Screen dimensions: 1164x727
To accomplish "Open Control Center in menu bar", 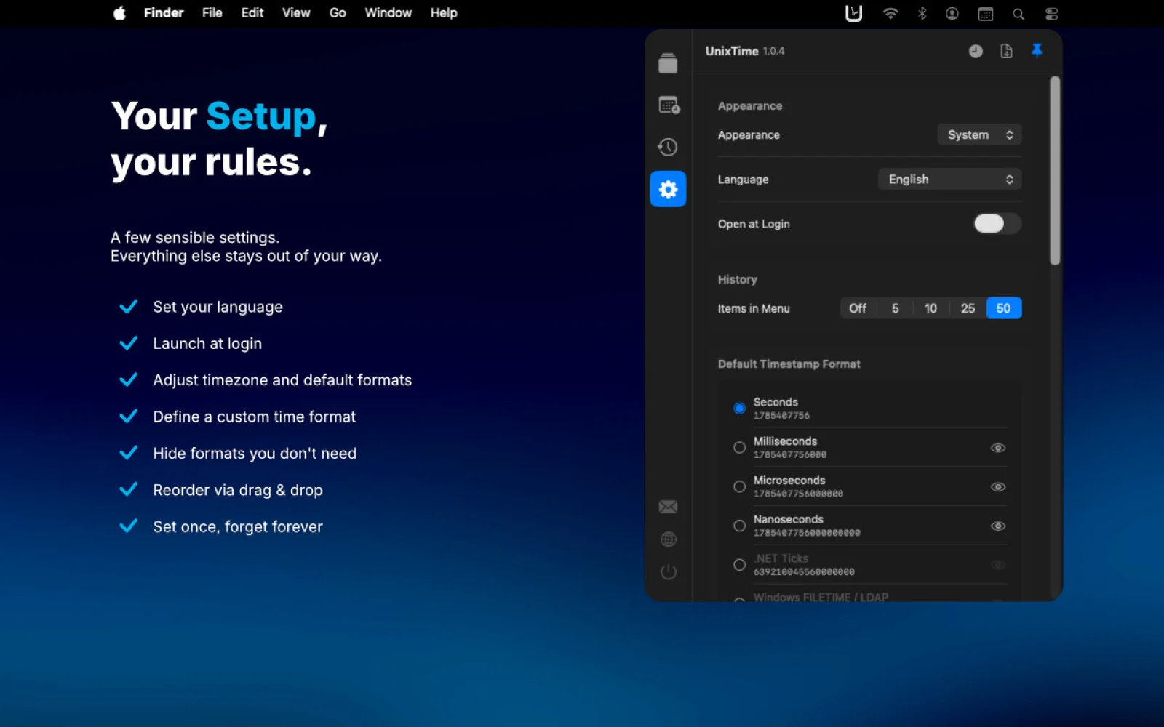I will coord(1051,14).
